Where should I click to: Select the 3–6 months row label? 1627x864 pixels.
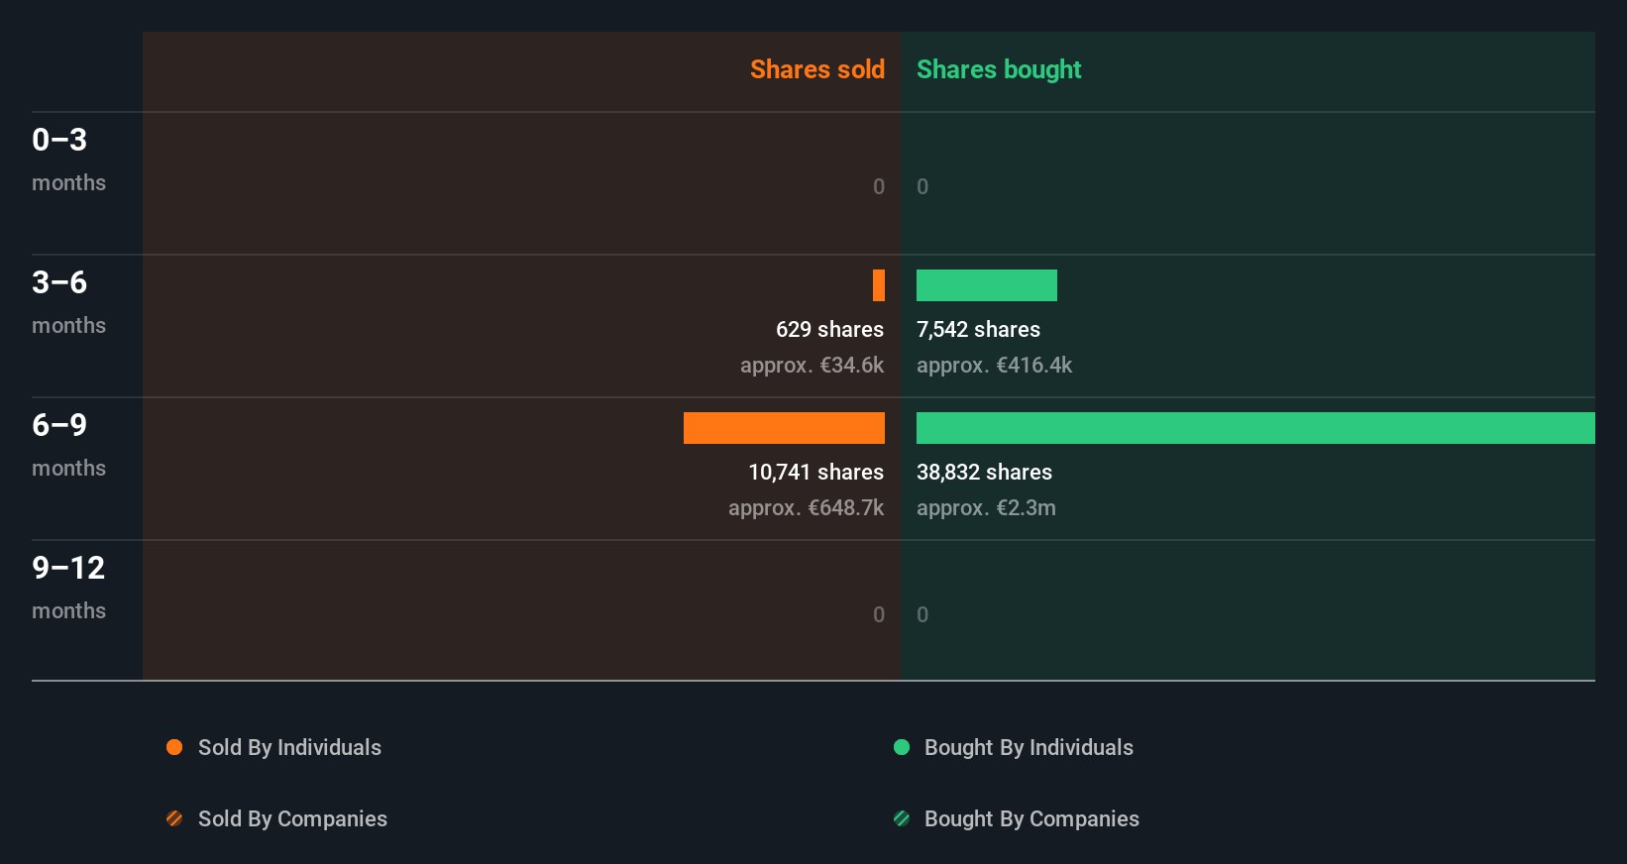[x=68, y=301]
